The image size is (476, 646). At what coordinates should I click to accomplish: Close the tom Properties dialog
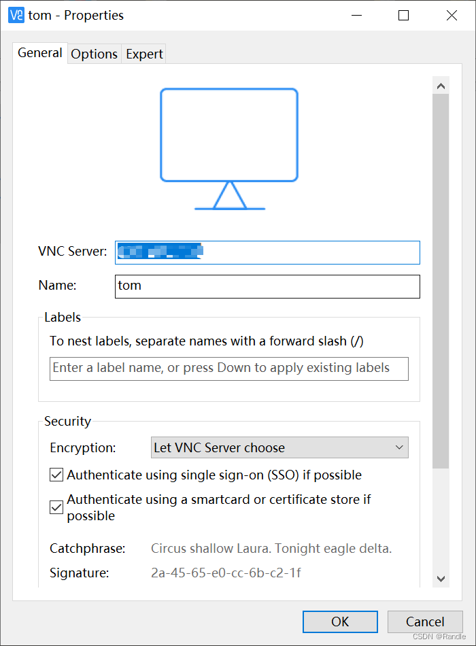[452, 15]
